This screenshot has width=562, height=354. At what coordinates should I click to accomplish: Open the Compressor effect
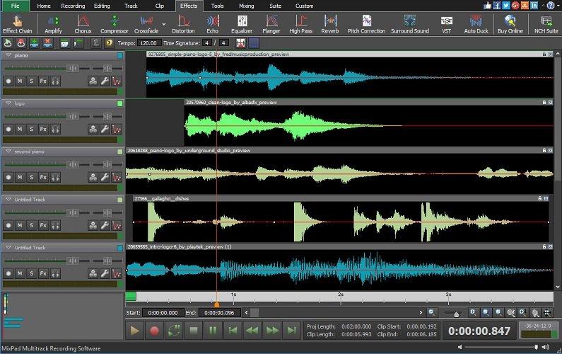point(115,24)
